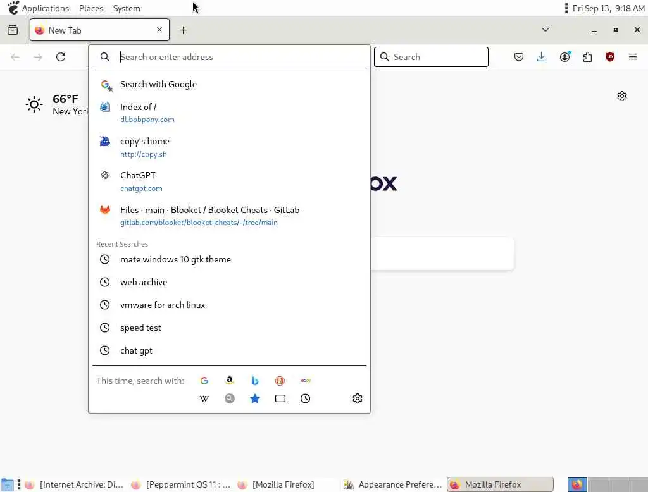
Task: Switch to Peppermint OS 11 taskbar window
Action: (180, 484)
